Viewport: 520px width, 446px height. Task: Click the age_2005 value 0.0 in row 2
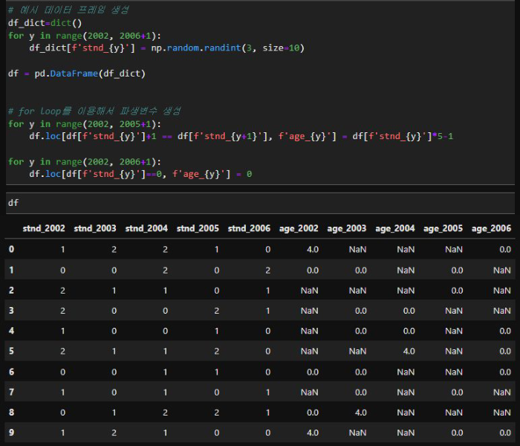click(457, 291)
